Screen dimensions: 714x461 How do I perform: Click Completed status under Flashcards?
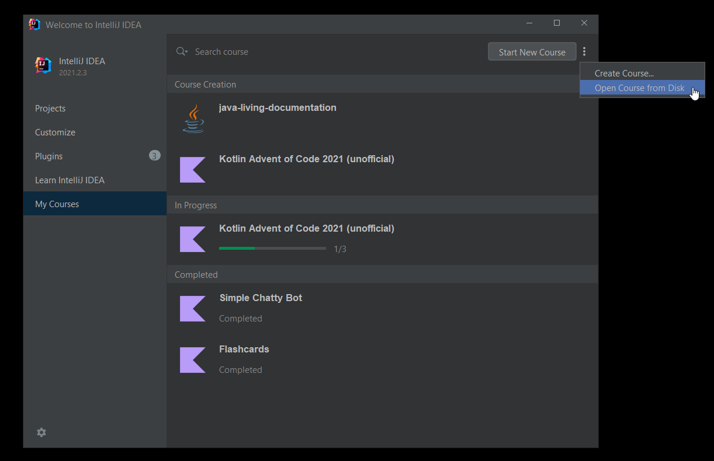240,370
